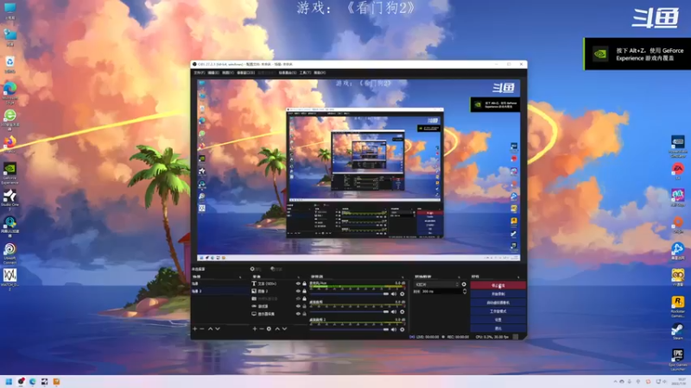Pop out the controls dock panel
The height and width of the screenshot is (388, 691).
tap(518, 277)
